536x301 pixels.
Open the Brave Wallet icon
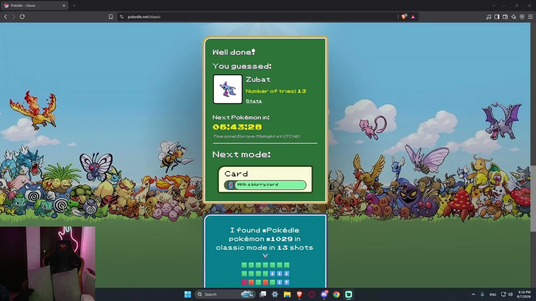pos(505,17)
